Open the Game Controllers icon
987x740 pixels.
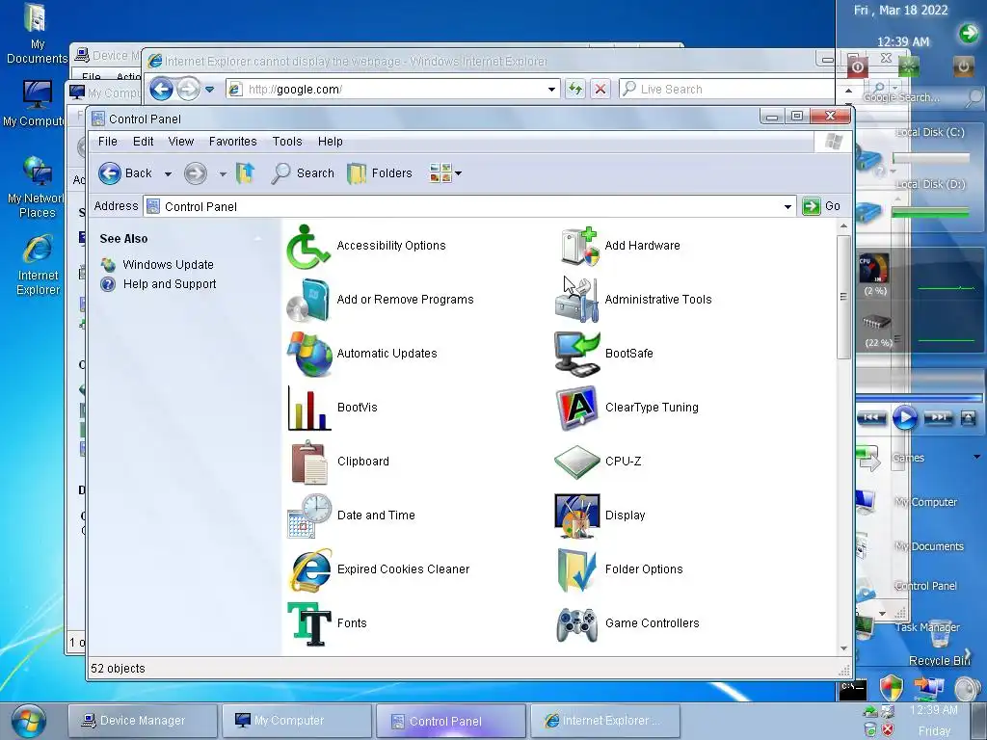pyautogui.click(x=576, y=623)
